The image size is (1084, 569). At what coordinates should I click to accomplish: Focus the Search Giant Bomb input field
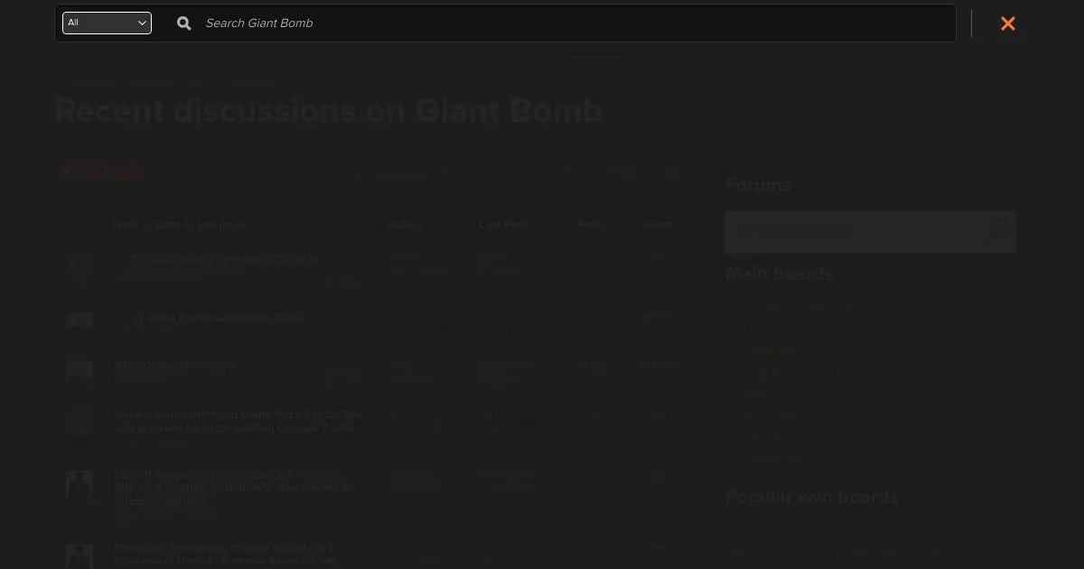click(x=575, y=23)
